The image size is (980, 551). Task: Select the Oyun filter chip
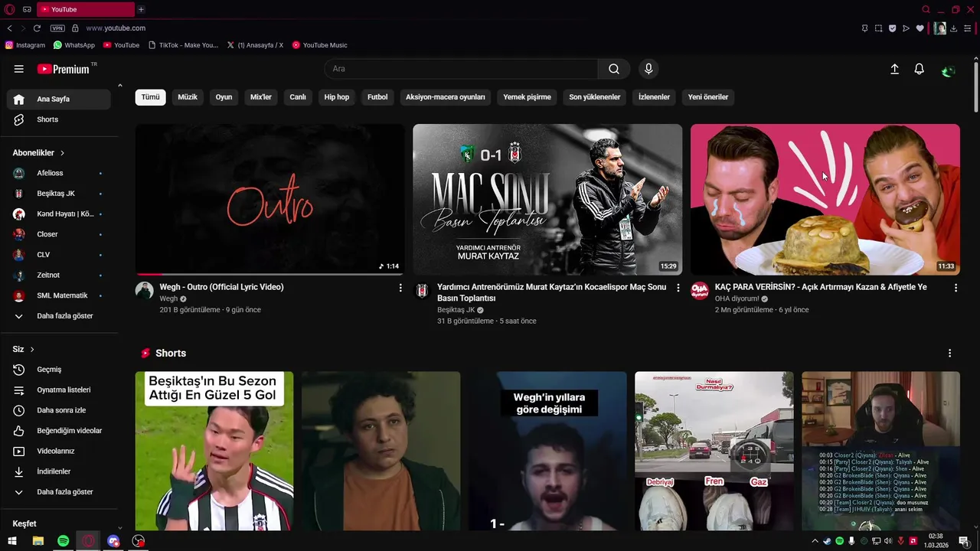[x=224, y=97]
